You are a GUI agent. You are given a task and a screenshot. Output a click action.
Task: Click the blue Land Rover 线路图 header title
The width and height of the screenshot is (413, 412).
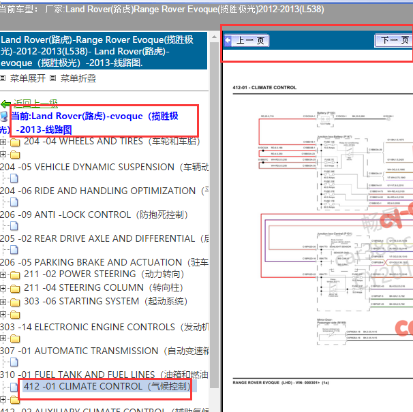pos(104,51)
